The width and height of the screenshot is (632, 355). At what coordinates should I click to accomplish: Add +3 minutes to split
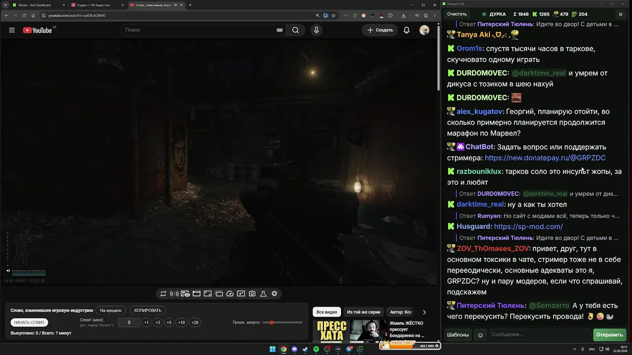pos(158,322)
